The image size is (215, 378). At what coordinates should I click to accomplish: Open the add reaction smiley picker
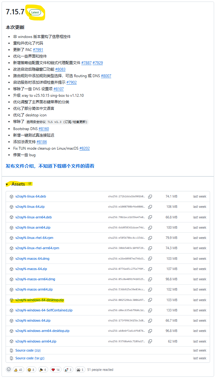coord(8,370)
